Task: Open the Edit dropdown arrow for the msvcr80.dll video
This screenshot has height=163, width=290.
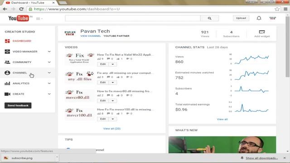Action: (113, 101)
